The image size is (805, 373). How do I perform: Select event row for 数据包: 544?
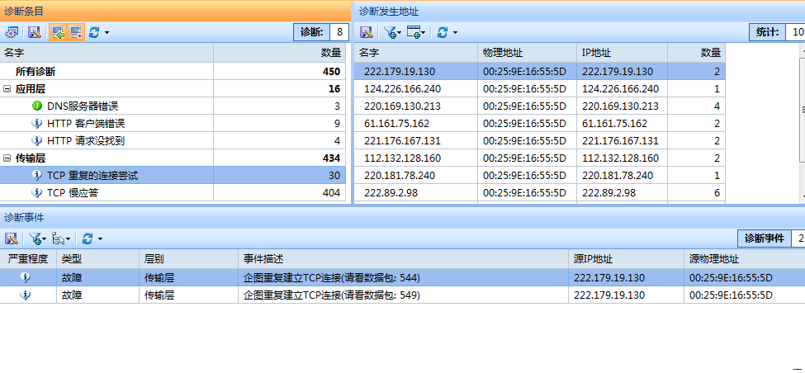coord(403,277)
